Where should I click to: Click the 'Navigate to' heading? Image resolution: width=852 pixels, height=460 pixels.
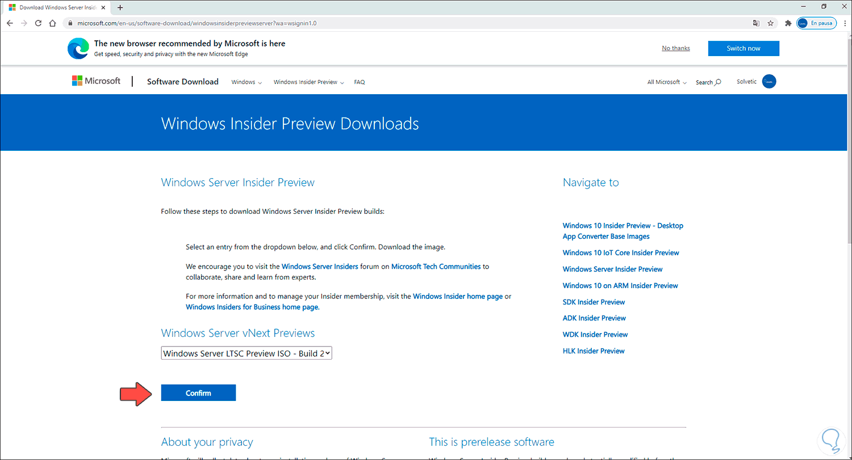point(591,182)
